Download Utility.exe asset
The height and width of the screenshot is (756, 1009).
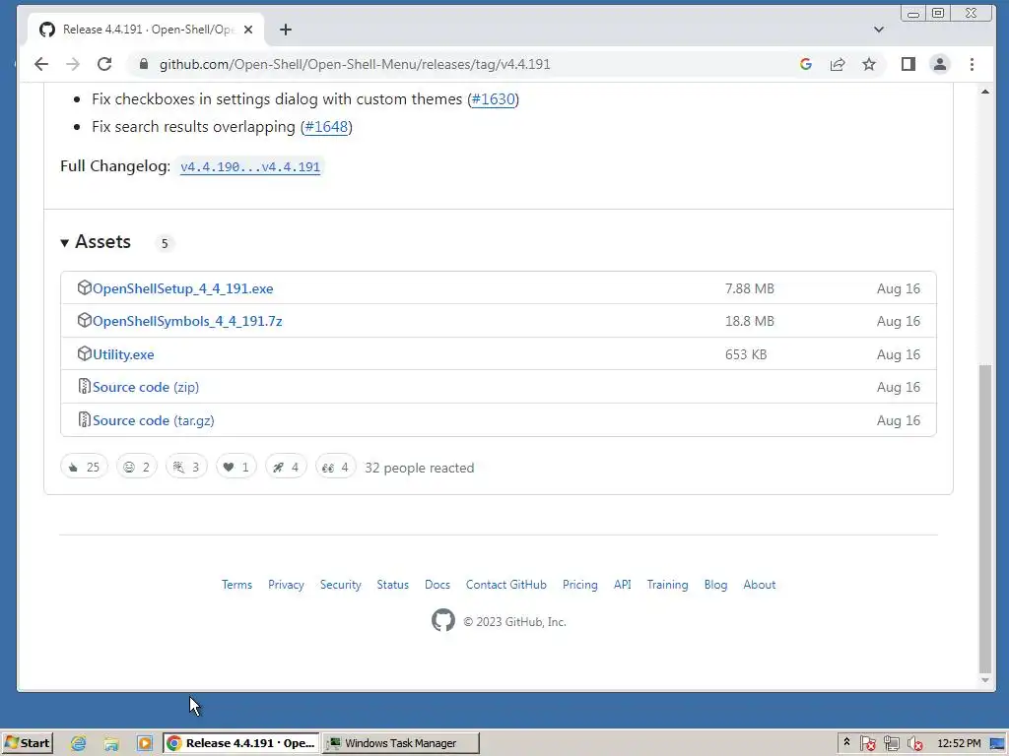(x=123, y=354)
